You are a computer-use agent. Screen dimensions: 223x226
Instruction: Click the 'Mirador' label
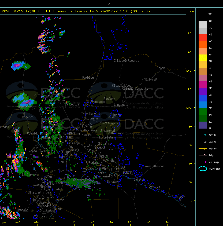(x=113, y=182)
